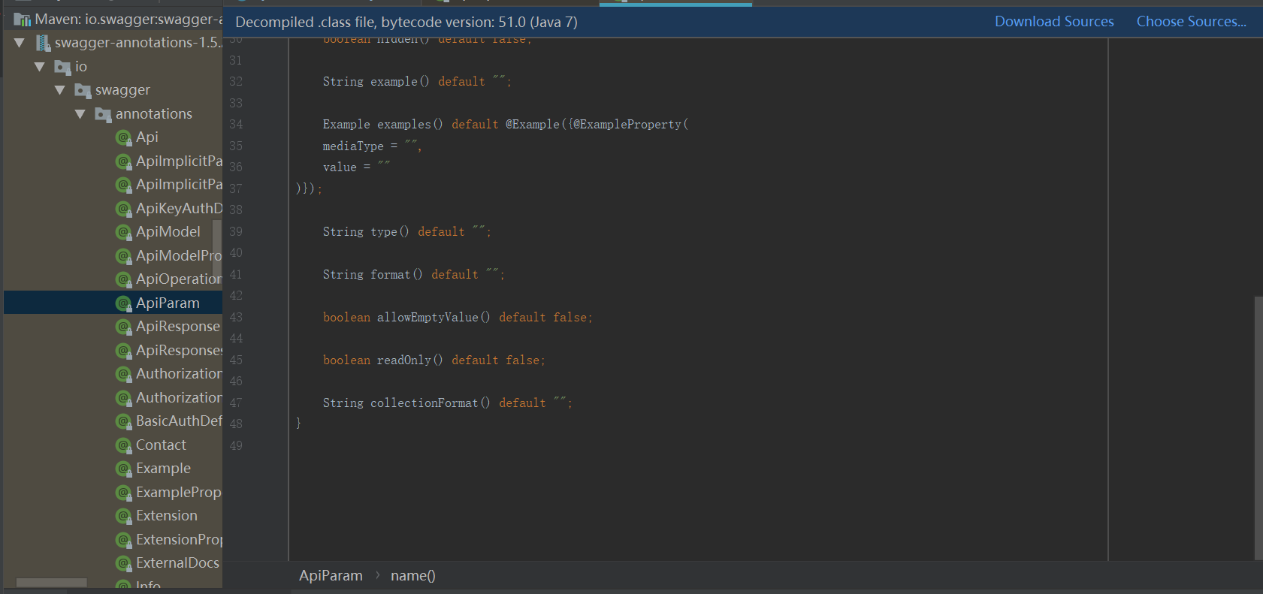Click ApiParam in the breadcrumb bar

coord(331,576)
